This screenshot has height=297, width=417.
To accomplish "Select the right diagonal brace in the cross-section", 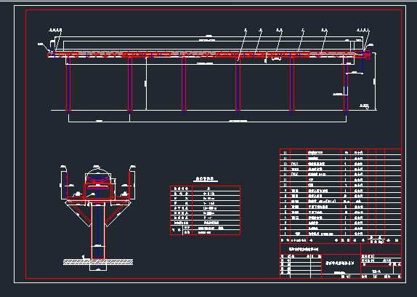I will [x=118, y=213].
